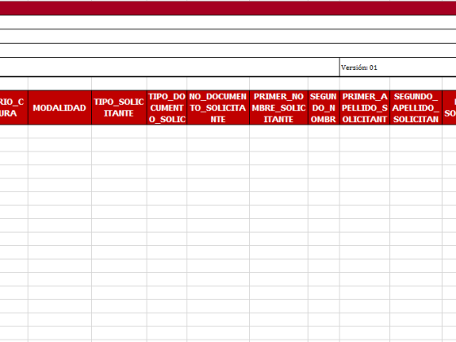The height and width of the screenshot is (342, 456).
Task: Select the Versión: 01 cell
Action: point(398,67)
